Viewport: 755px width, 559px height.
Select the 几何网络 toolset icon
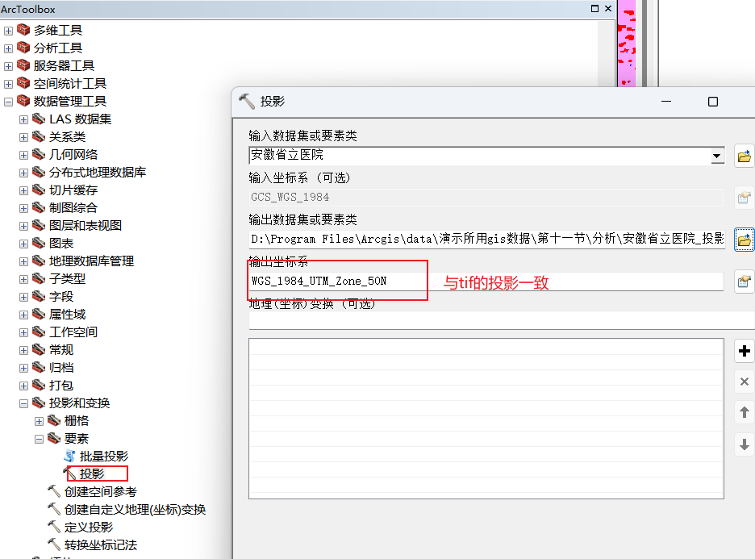tap(39, 155)
